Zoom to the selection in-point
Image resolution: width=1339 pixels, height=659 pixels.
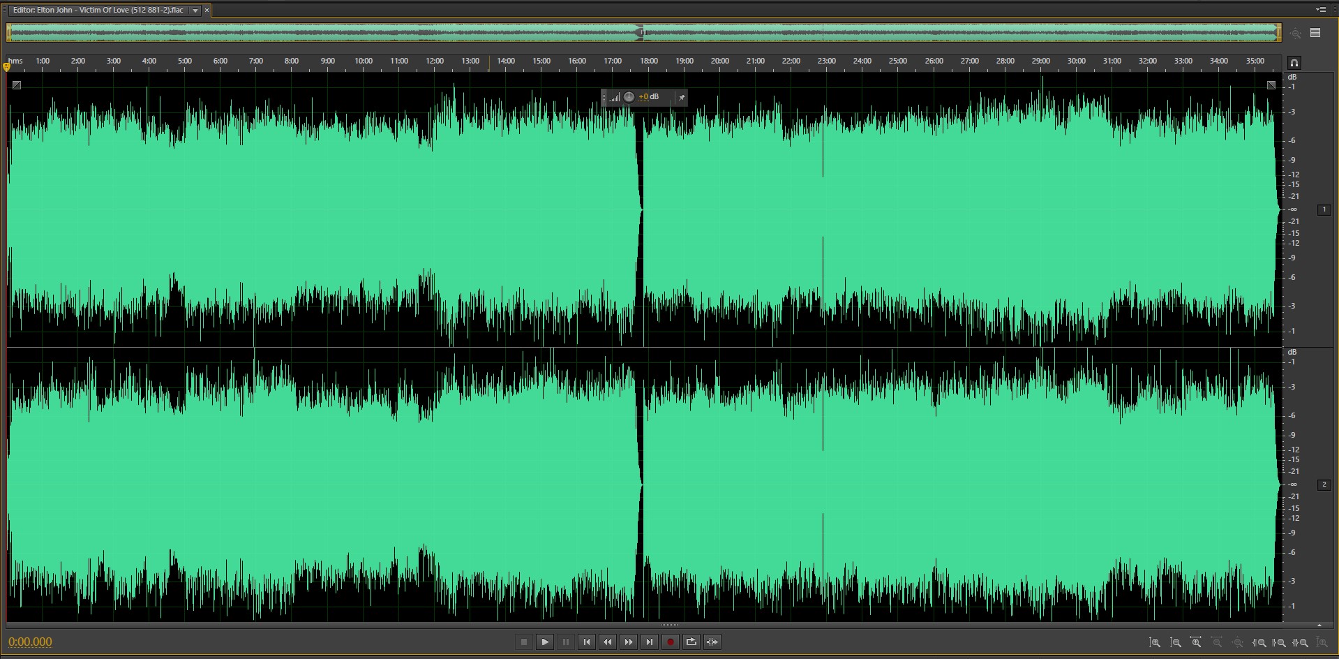click(1259, 642)
